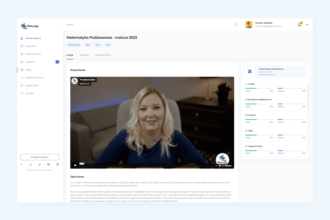Click the chart icon beside Ranking uczniów
Viewport: 330px width, 220px height.
pos(22,77)
